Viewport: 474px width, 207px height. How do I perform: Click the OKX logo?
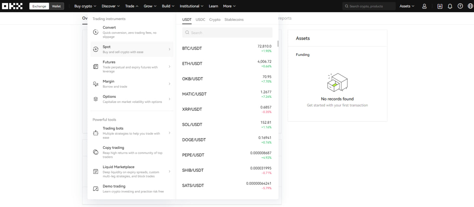13,6
